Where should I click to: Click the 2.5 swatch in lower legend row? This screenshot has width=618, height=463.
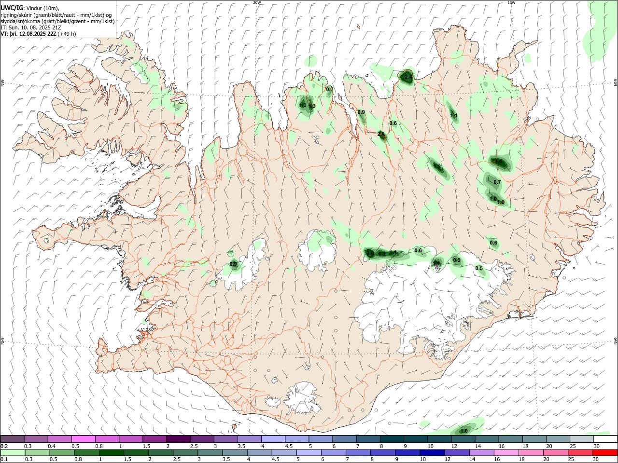click(x=185, y=453)
